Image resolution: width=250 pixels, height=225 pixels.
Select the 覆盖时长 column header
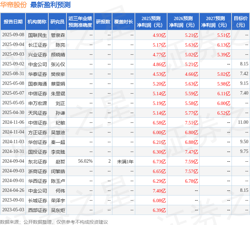[123, 22]
